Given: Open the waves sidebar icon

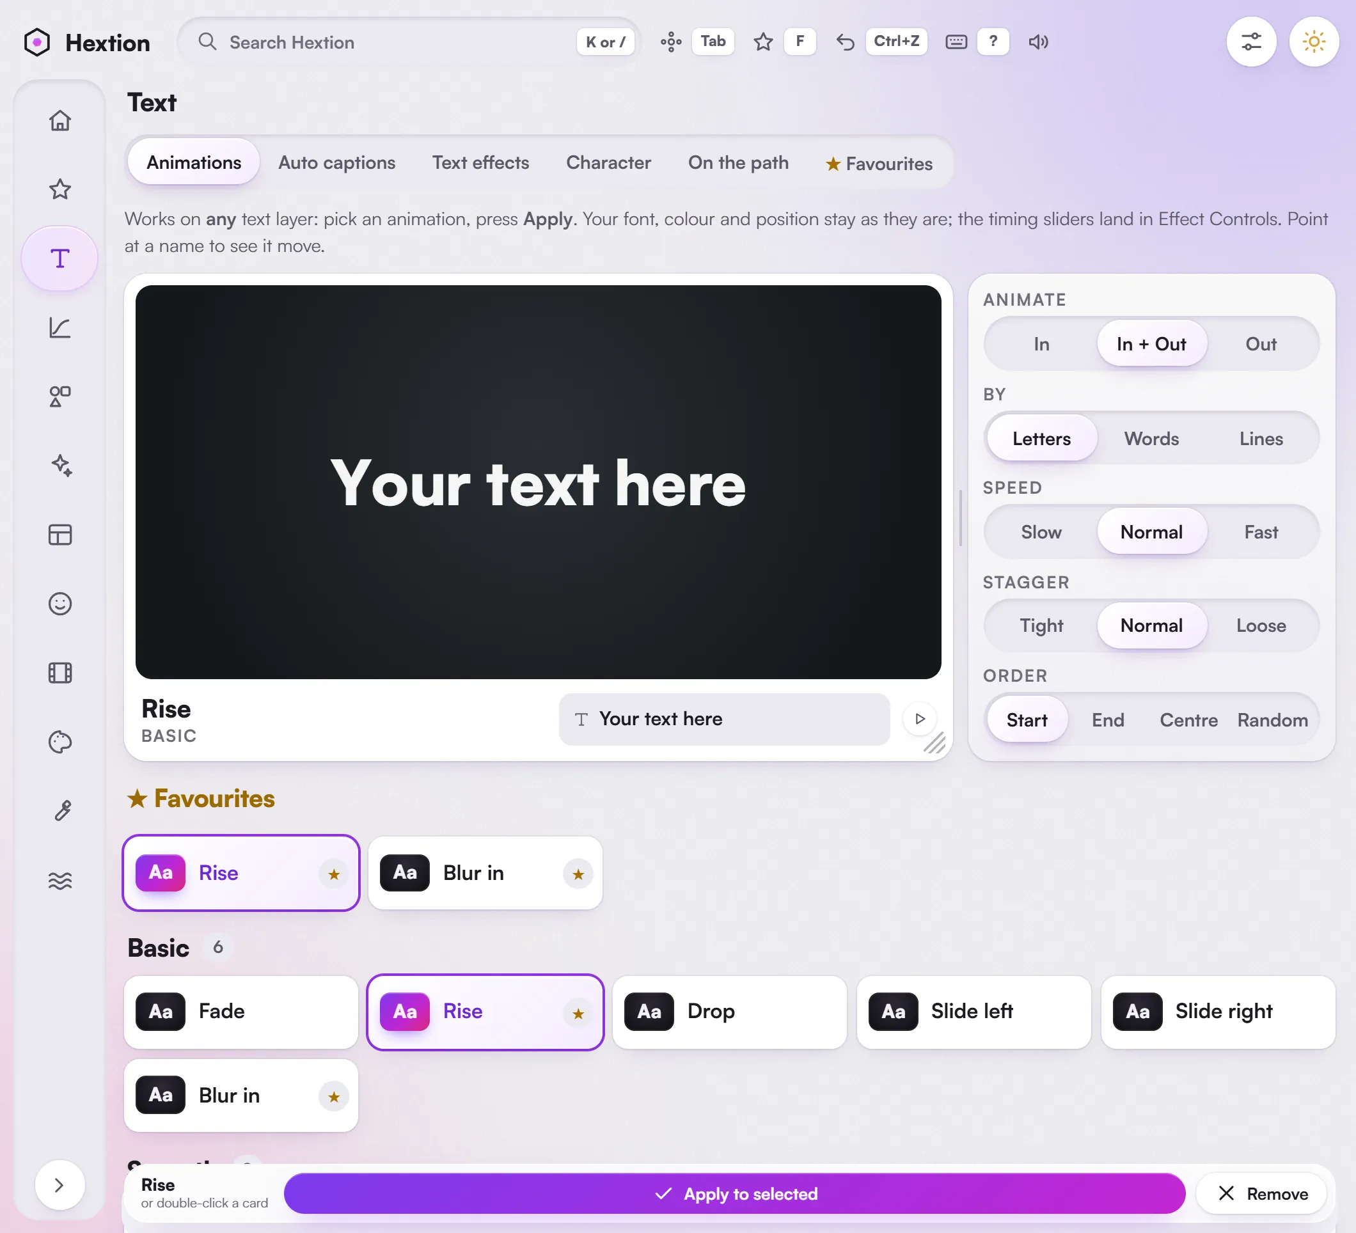Looking at the screenshot, I should click(x=60, y=880).
